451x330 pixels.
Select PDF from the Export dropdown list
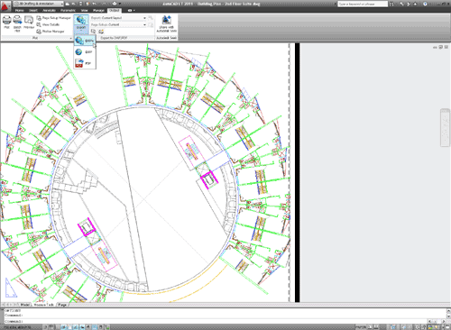pyautogui.click(x=85, y=63)
